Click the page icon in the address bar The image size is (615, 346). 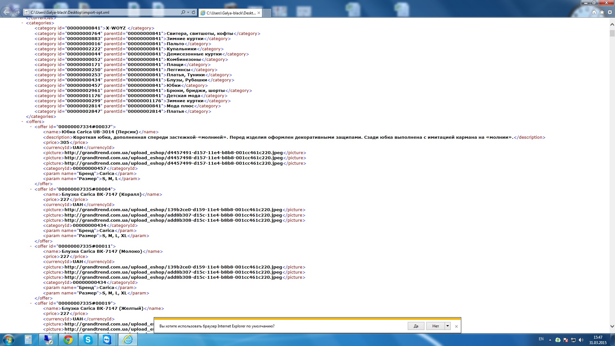pyautogui.click(x=27, y=12)
